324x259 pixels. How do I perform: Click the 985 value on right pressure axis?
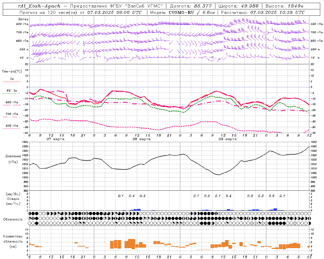(313, 191)
